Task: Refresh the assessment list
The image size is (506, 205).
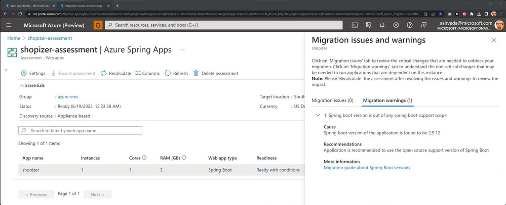Action: pyautogui.click(x=176, y=73)
